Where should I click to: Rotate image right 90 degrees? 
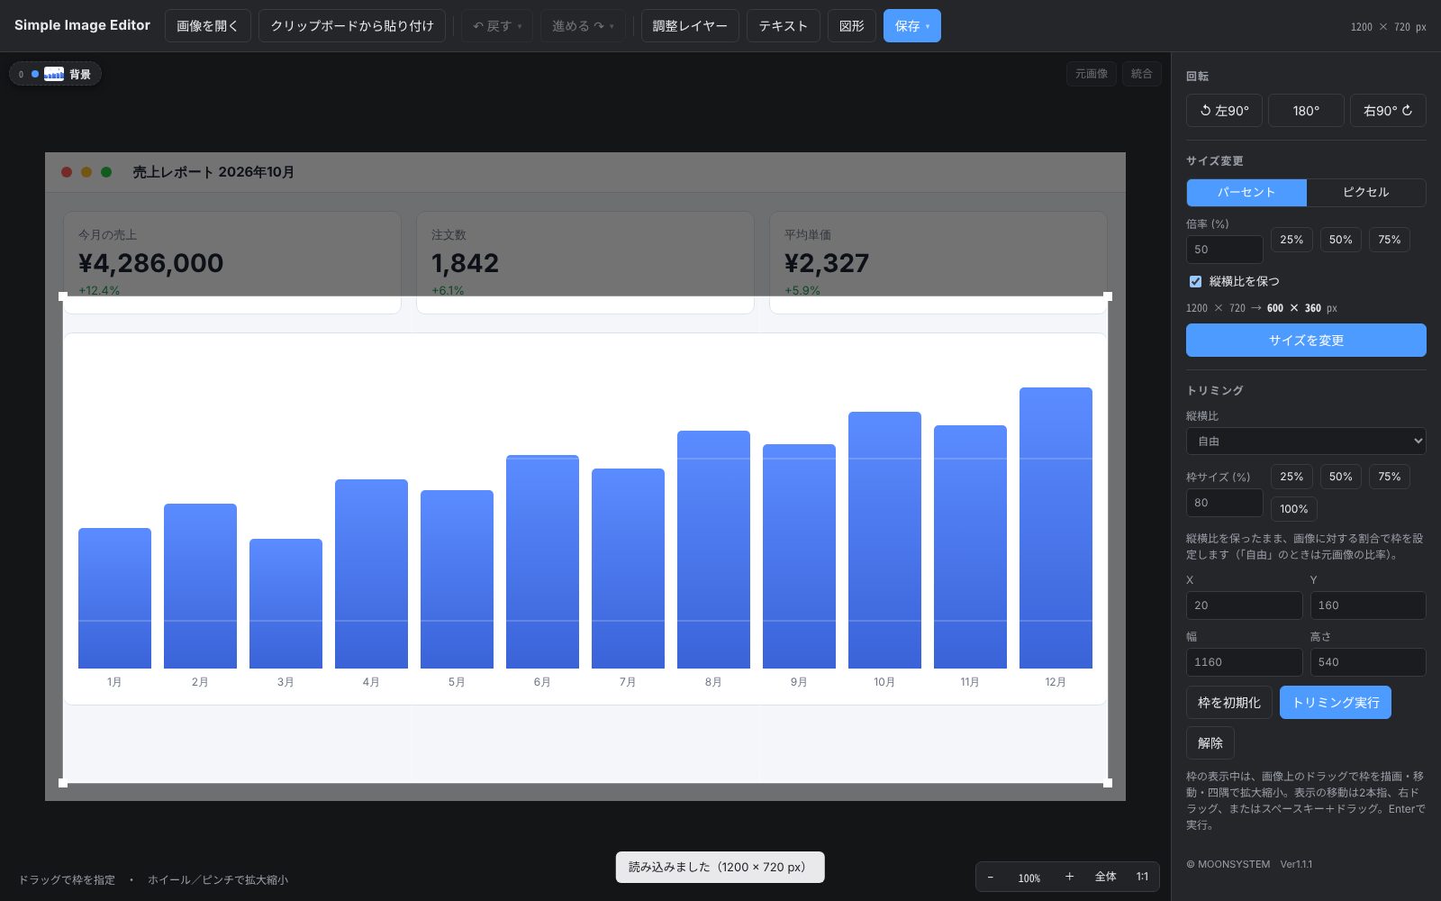pos(1388,111)
